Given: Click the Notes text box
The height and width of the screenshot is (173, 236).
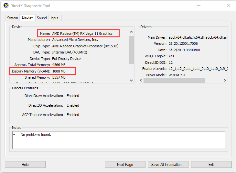Looking at the screenshot, I should point(119,140).
